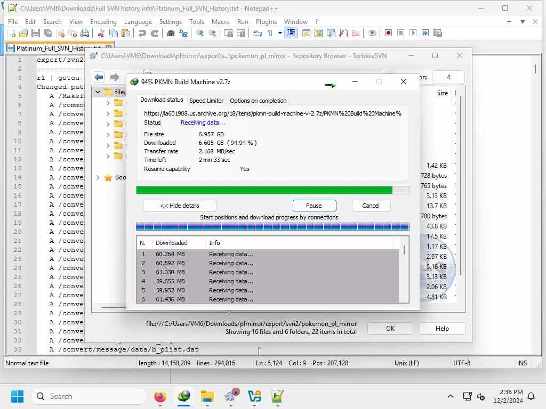Toggle the Monitoring eye icon
The image size is (546, 409).
tap(372, 34)
